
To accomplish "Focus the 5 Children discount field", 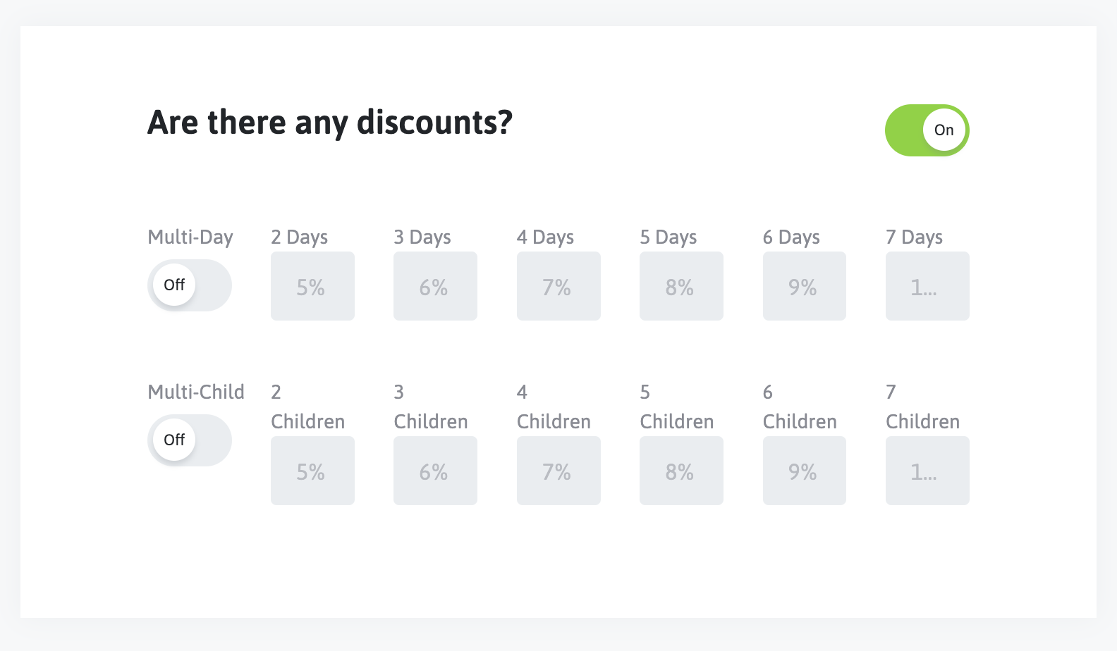I will click(x=681, y=471).
